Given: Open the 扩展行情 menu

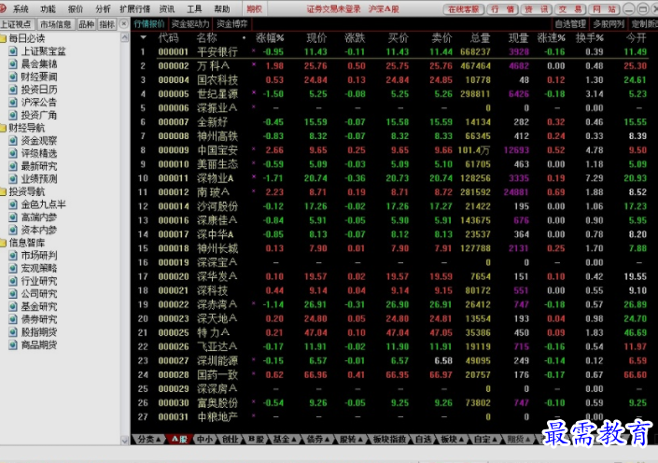Looking at the screenshot, I should click(x=135, y=8).
